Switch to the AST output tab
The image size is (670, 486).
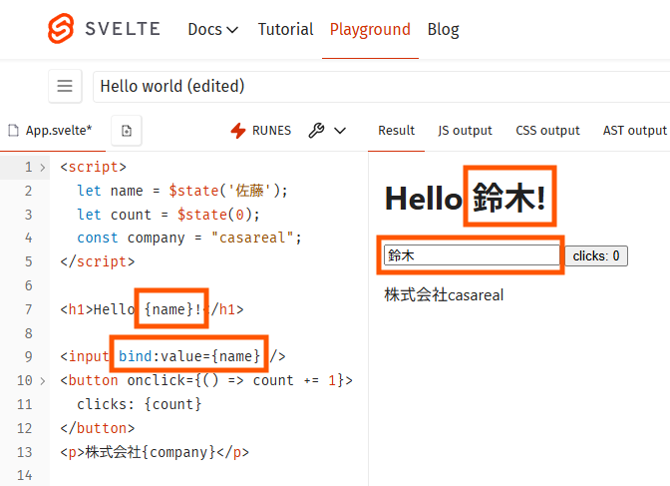pos(634,131)
